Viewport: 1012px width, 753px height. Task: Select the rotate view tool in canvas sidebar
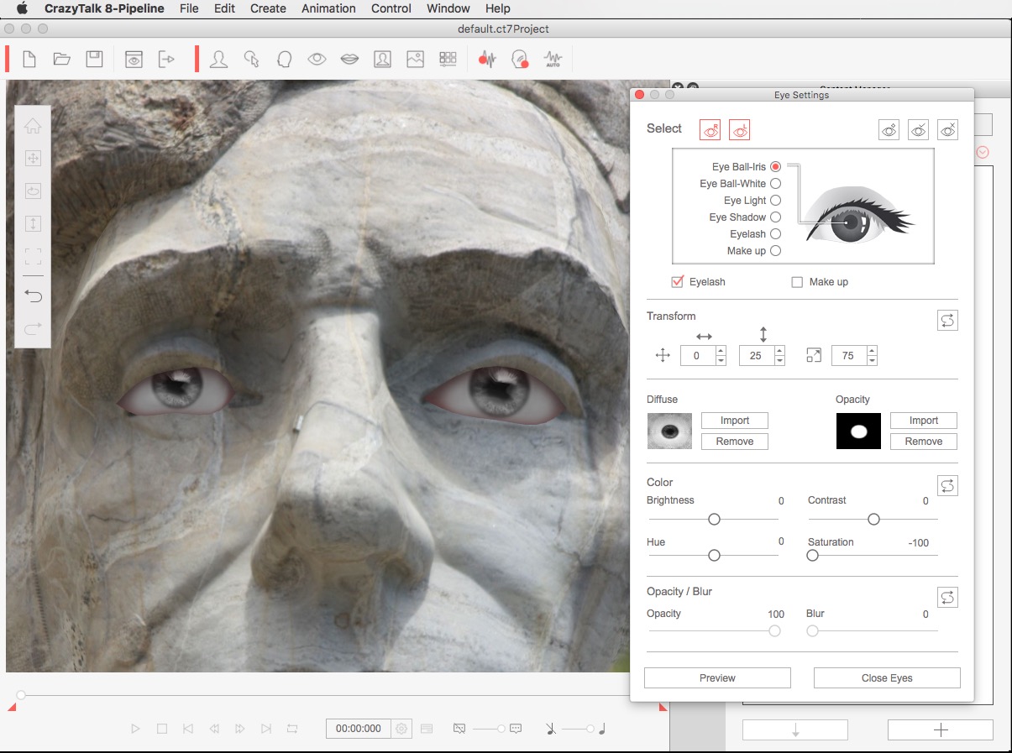(x=33, y=191)
